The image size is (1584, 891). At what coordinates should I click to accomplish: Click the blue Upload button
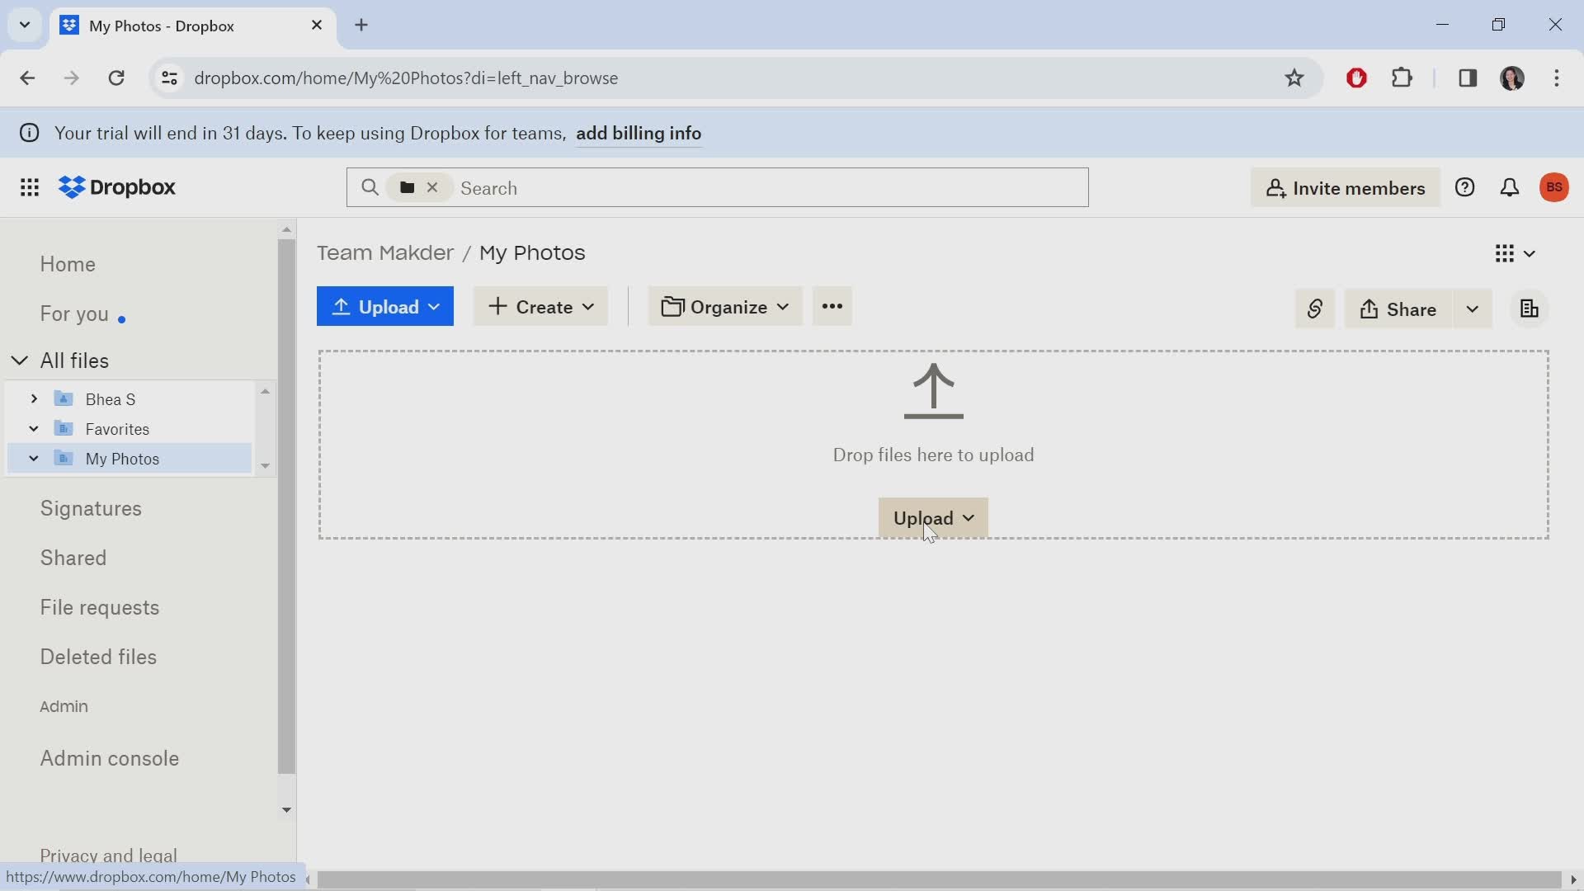[385, 307]
